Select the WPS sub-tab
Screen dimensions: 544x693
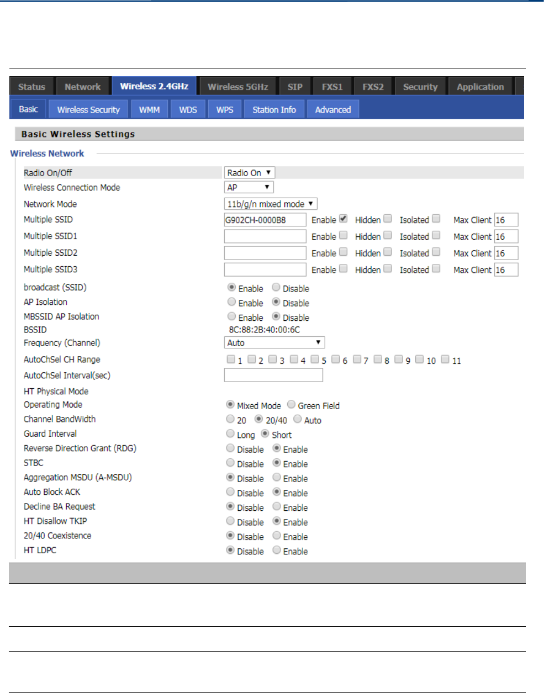tap(225, 109)
